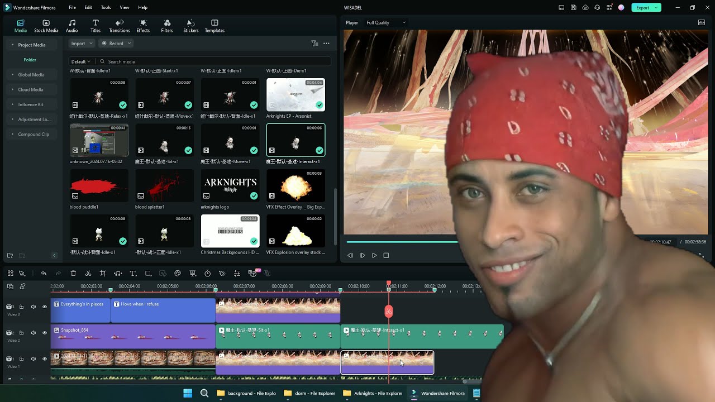Hide the Video 2 track
Image resolution: width=715 pixels, height=402 pixels.
click(45, 333)
